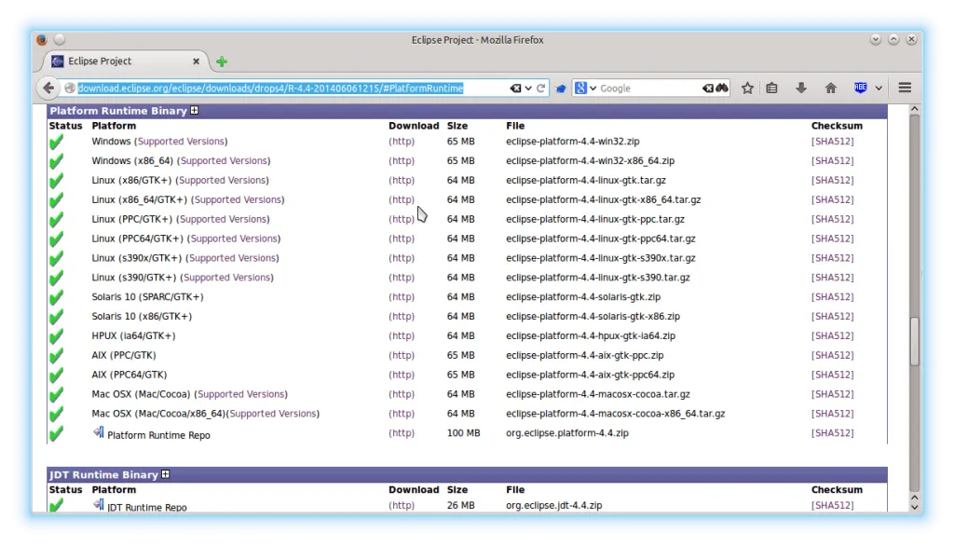This screenshot has height=546, width=954.
Task: Expand the JDT Runtime Binary plus toggle
Action: 166,474
